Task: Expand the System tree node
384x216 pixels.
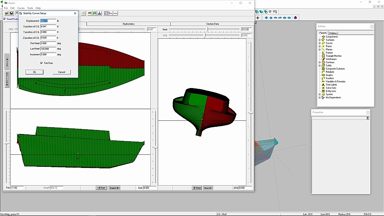Action: click(x=319, y=94)
